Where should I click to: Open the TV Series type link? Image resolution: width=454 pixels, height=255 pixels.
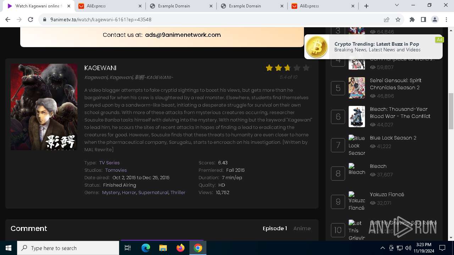click(x=109, y=163)
